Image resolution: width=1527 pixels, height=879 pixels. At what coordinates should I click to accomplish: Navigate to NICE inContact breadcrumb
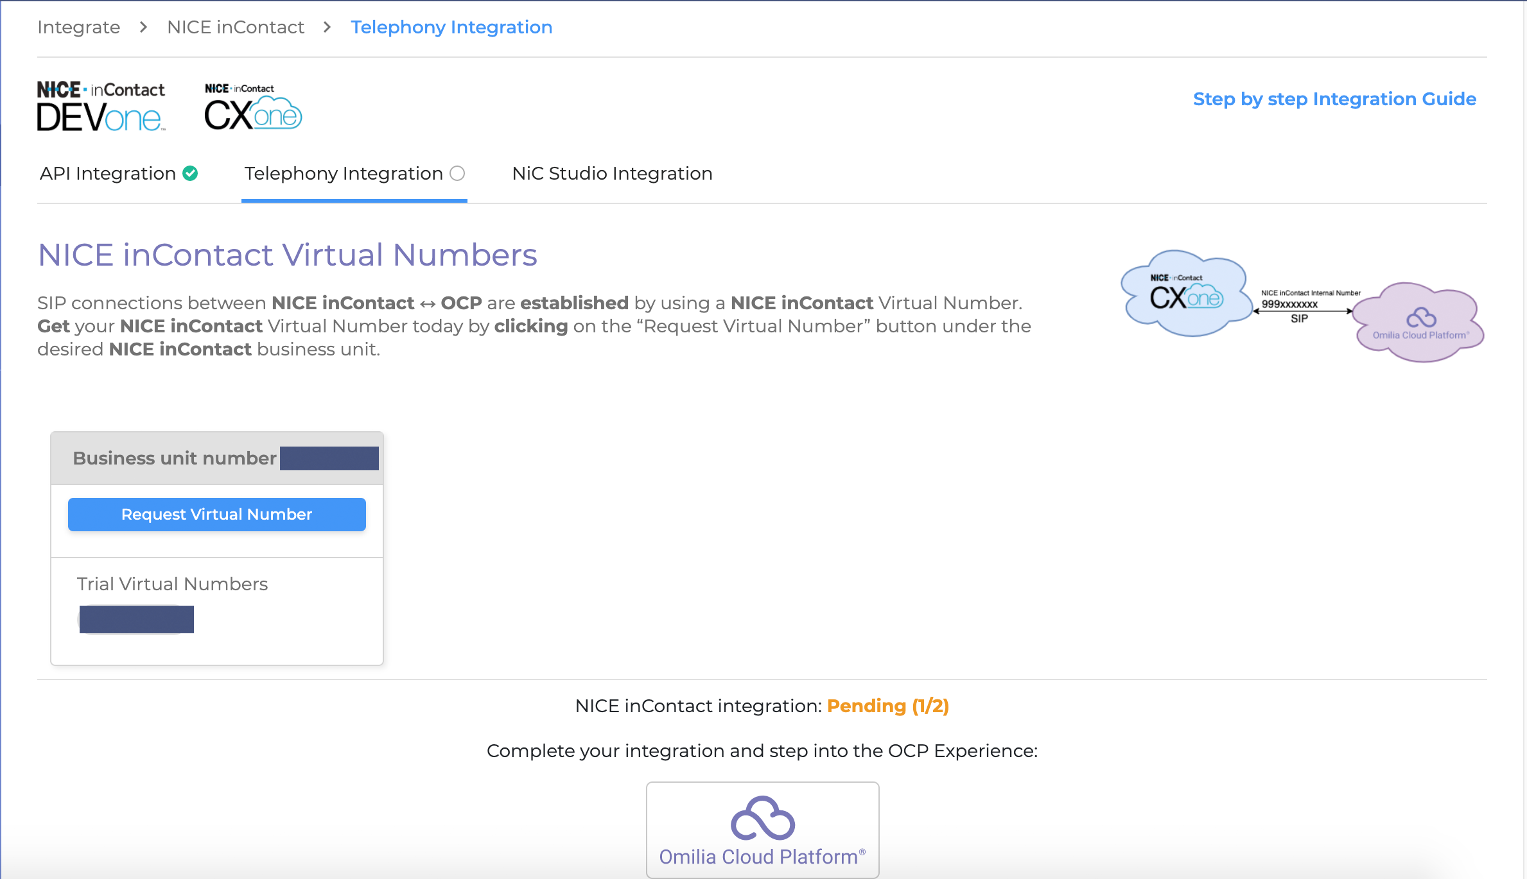point(236,27)
